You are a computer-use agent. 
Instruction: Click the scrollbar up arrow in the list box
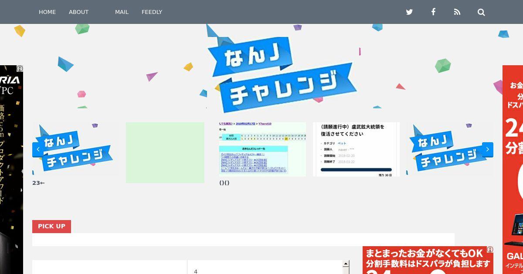(x=346, y=264)
